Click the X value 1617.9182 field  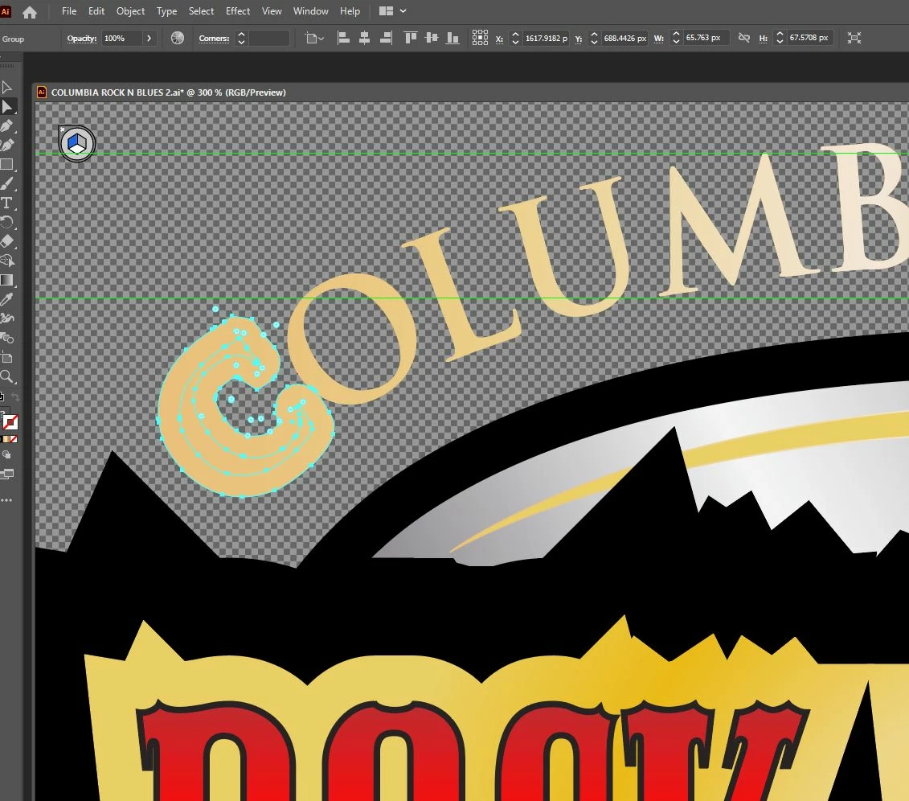tap(546, 39)
